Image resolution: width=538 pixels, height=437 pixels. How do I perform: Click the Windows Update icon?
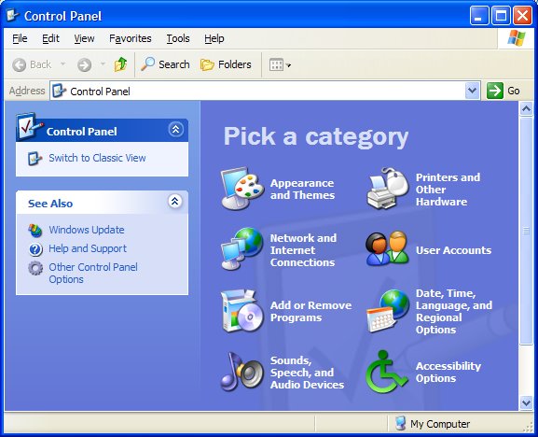(x=35, y=231)
